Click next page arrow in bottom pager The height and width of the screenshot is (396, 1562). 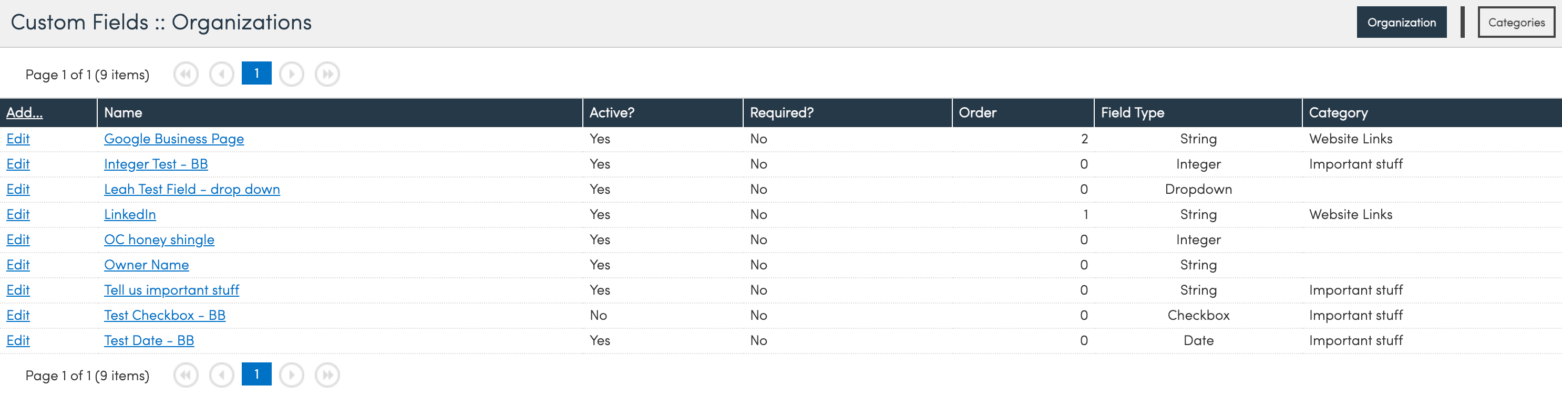point(292,375)
